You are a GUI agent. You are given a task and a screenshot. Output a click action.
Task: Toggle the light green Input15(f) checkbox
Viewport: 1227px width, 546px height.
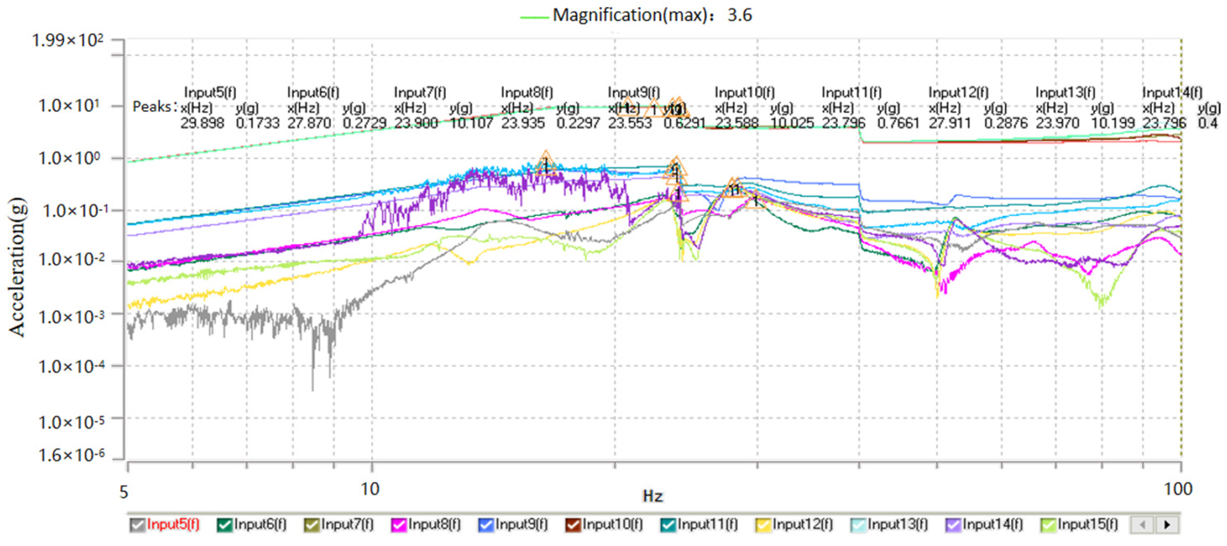(1048, 524)
